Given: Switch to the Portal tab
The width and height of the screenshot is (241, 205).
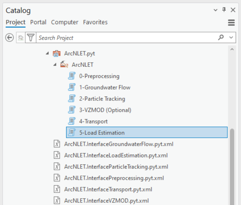Looking at the screenshot, I should [38, 22].
